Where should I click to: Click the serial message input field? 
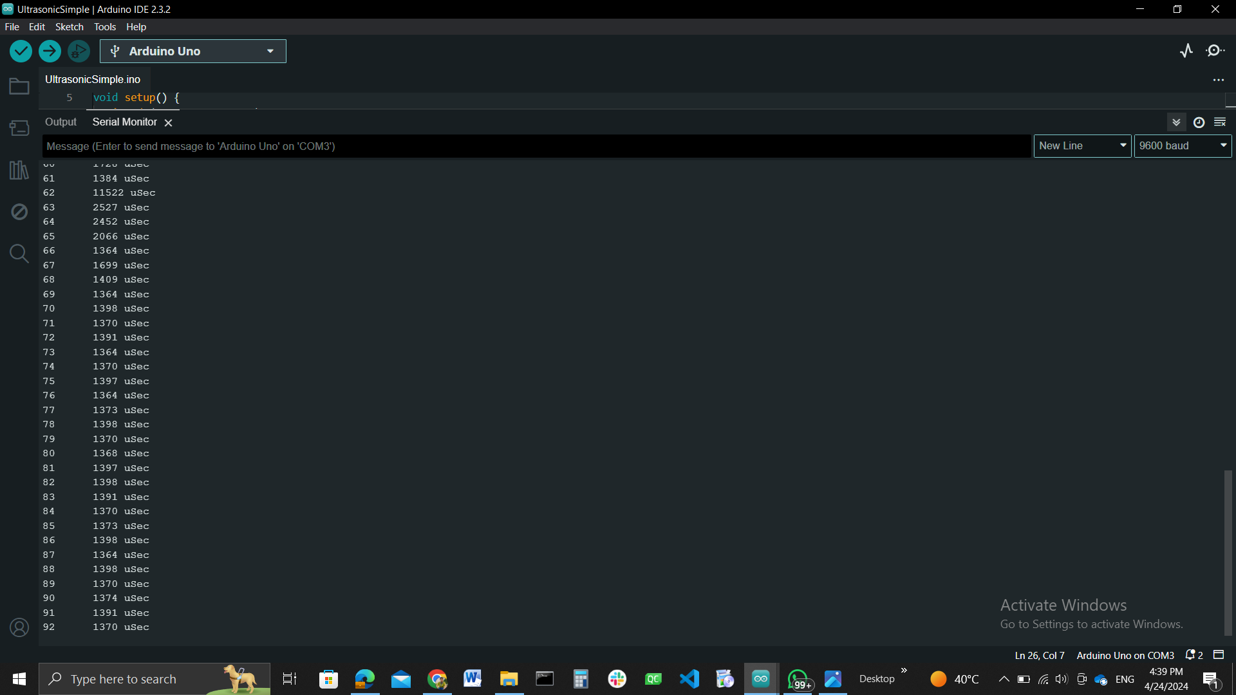536,146
